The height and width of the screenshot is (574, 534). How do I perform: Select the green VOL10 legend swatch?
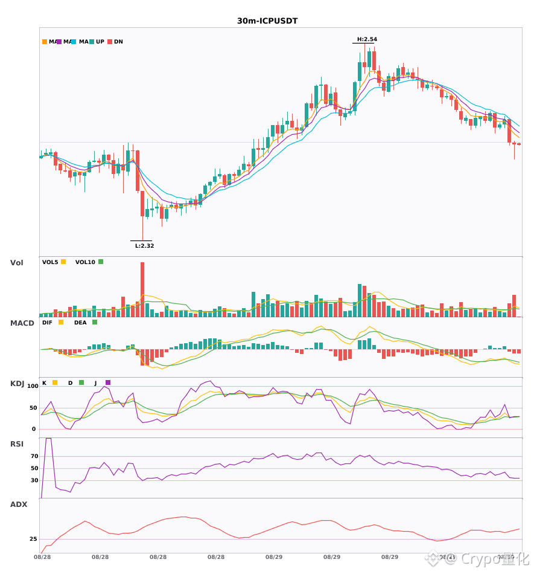coord(101,262)
